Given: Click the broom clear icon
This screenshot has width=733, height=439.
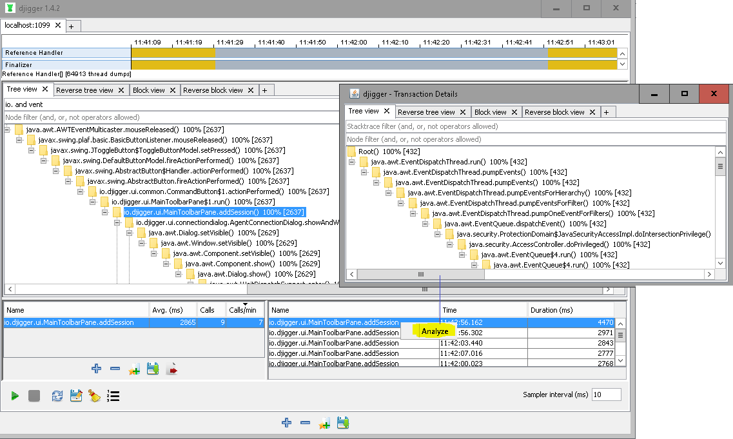Looking at the screenshot, I should pyautogui.click(x=94, y=396).
